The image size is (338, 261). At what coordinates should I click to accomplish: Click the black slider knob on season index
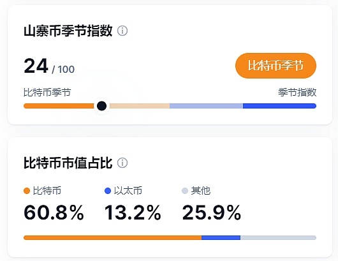pyautogui.click(x=101, y=106)
